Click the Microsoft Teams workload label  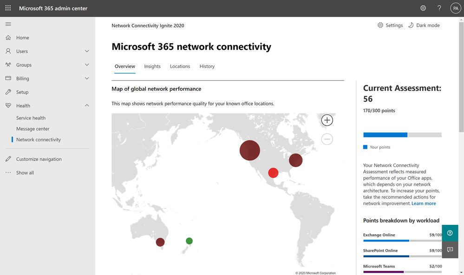379,266
